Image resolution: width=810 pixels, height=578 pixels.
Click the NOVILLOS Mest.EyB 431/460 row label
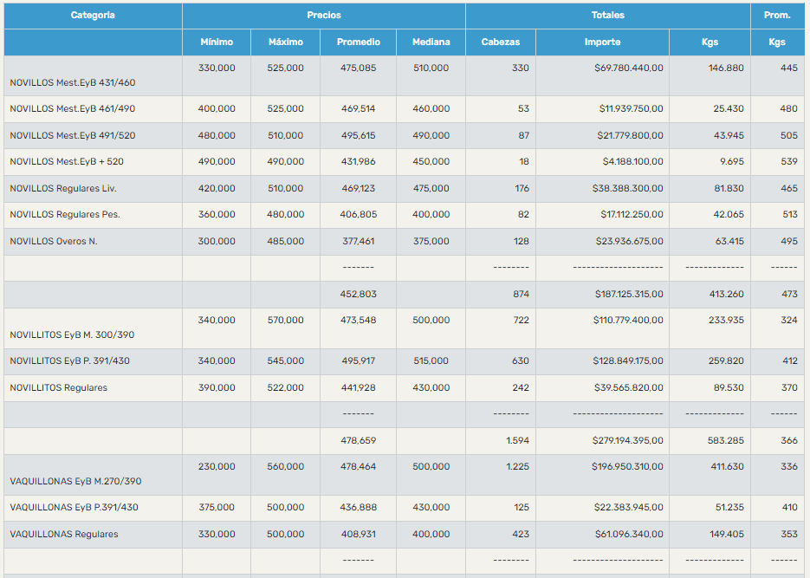[72, 83]
